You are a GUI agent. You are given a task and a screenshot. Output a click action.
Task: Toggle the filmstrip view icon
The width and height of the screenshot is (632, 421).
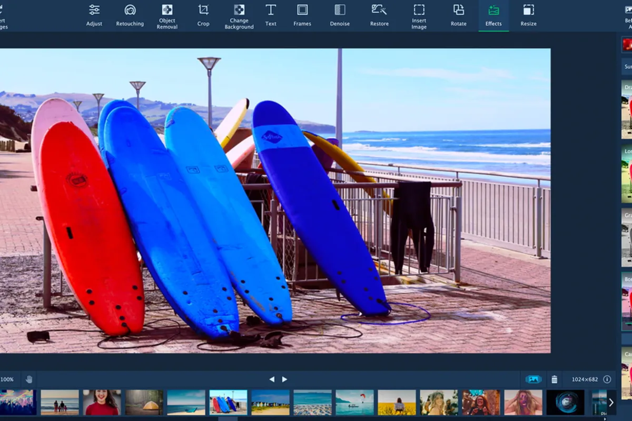[534, 379]
